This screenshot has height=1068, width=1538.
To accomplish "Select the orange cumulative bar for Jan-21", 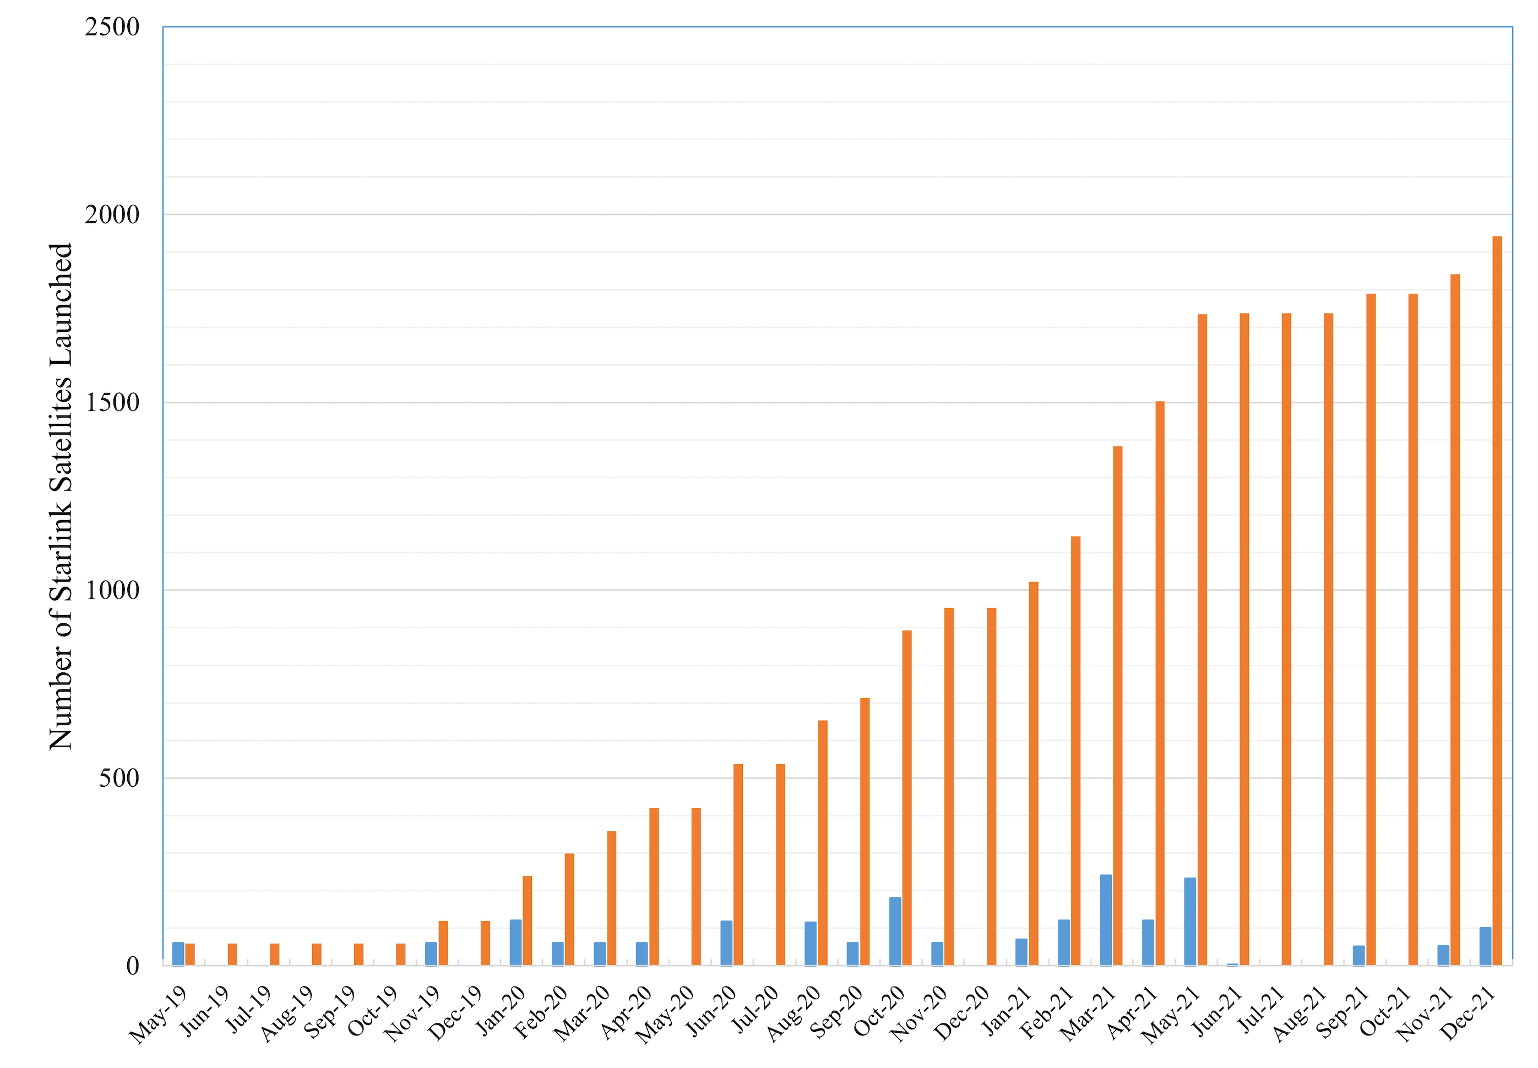I will [1033, 774].
